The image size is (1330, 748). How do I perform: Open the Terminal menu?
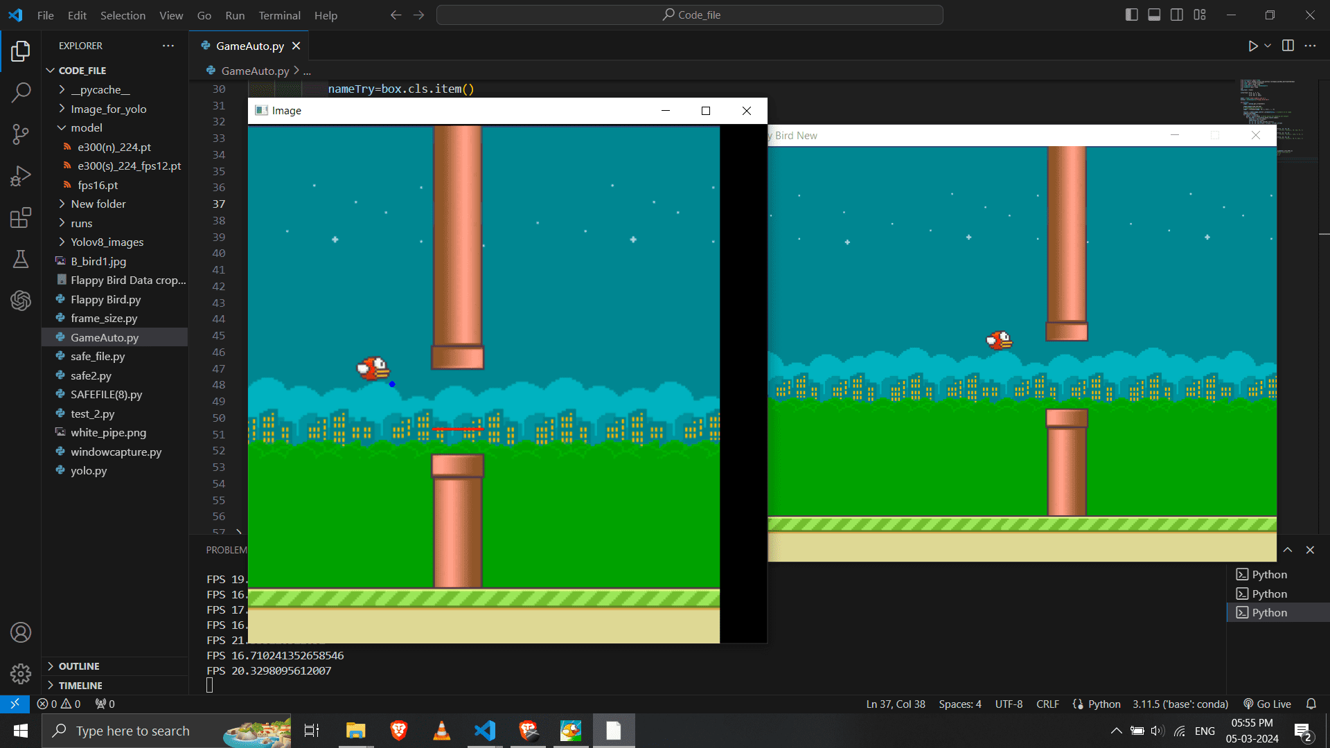(x=279, y=15)
